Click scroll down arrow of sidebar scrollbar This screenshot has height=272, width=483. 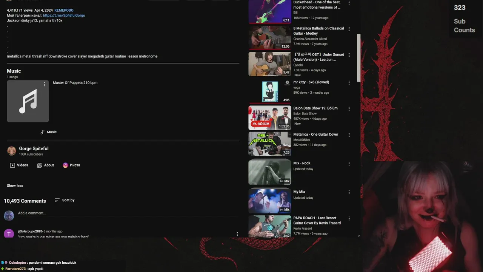[358, 236]
